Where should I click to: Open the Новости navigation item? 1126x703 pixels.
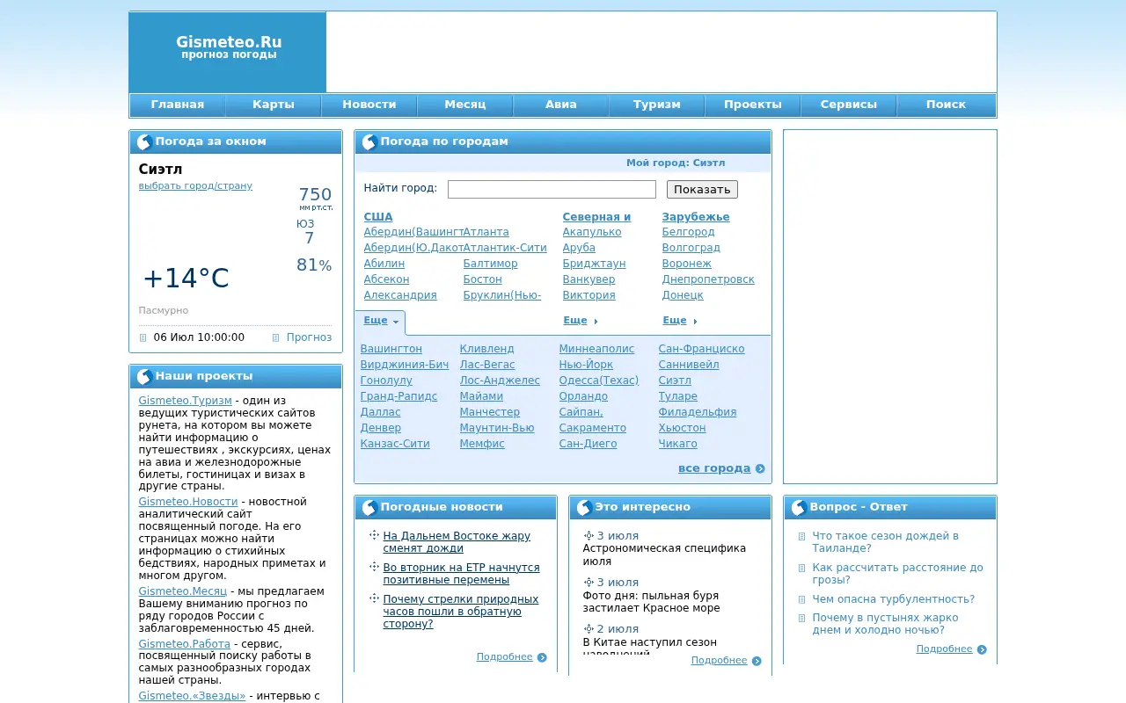(x=369, y=105)
